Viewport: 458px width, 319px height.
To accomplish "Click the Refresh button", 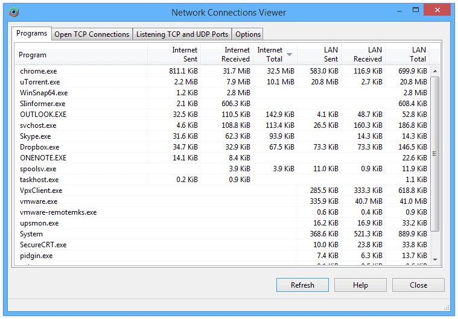I will click(x=302, y=285).
